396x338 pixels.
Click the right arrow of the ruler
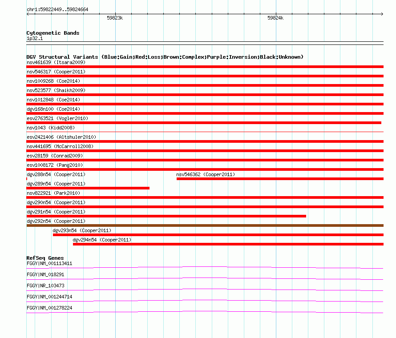pos(382,14)
